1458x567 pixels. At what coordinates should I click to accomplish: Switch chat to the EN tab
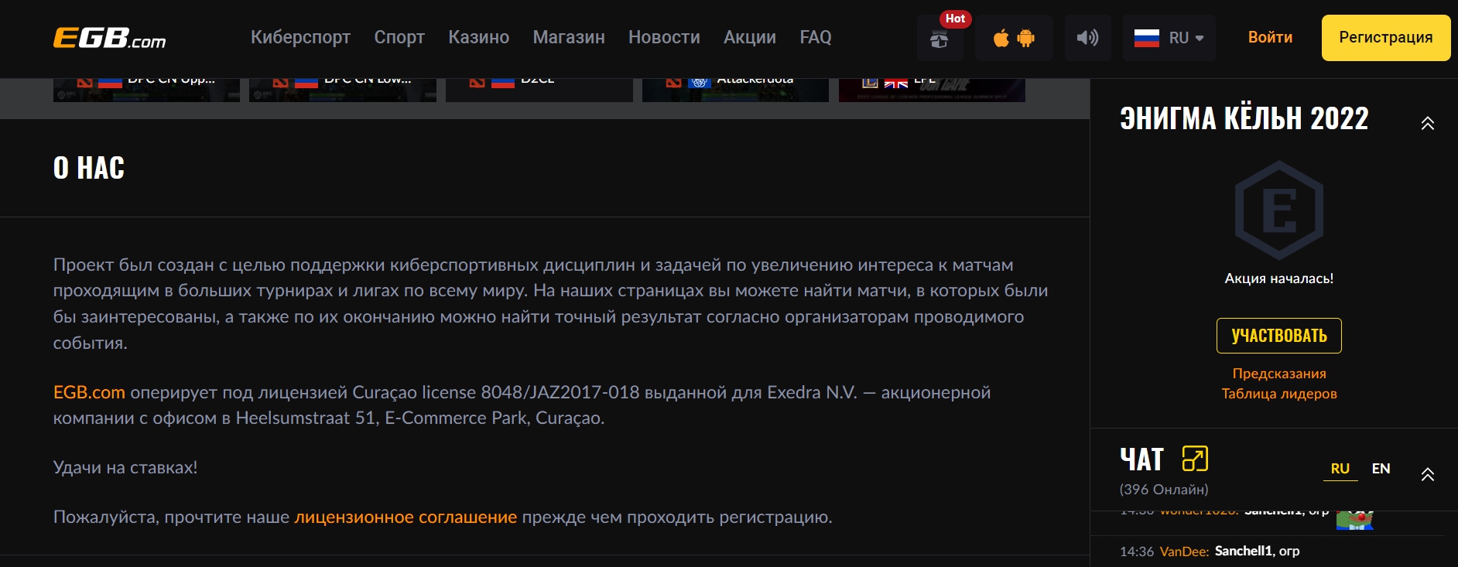1381,469
